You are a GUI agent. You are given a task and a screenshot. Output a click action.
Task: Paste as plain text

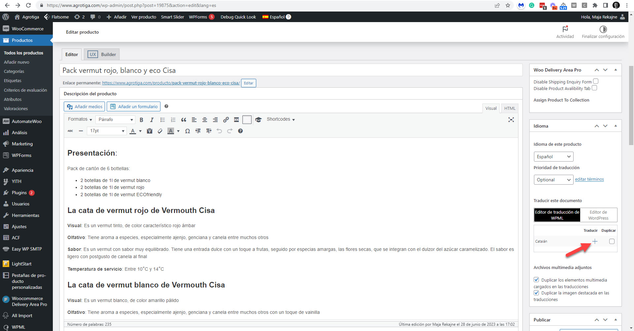[150, 131]
